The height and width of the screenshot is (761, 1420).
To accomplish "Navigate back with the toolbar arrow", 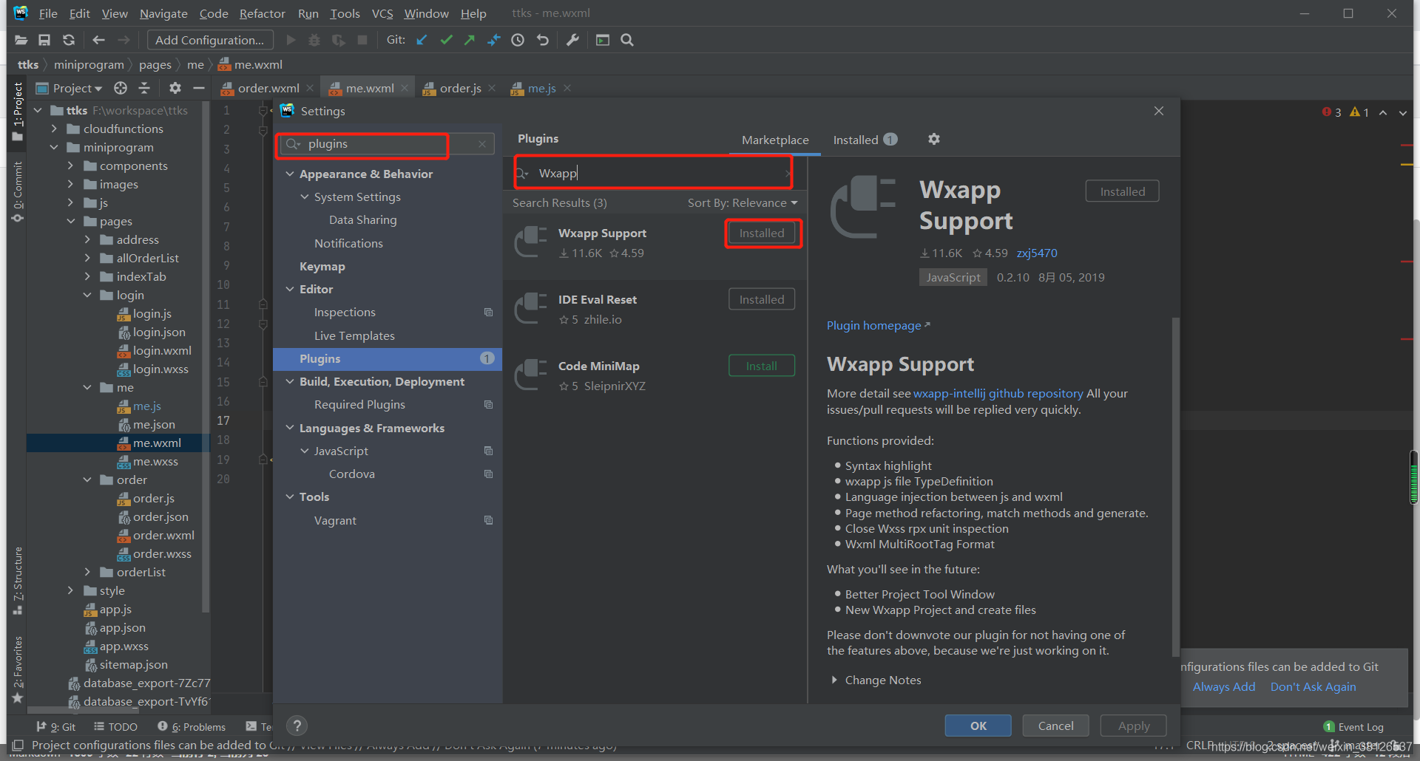I will click(x=98, y=40).
